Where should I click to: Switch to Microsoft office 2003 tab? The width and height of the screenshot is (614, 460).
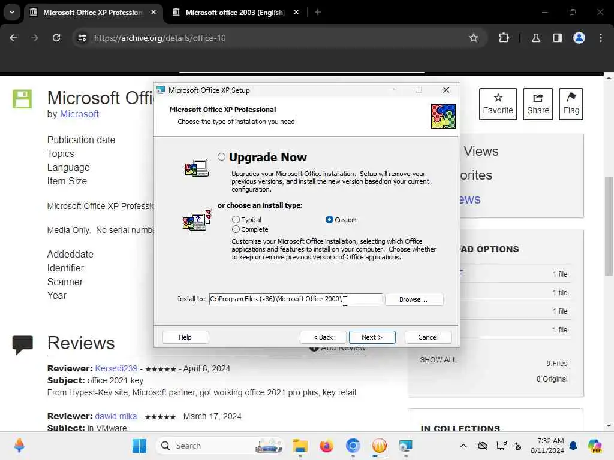pyautogui.click(x=235, y=13)
